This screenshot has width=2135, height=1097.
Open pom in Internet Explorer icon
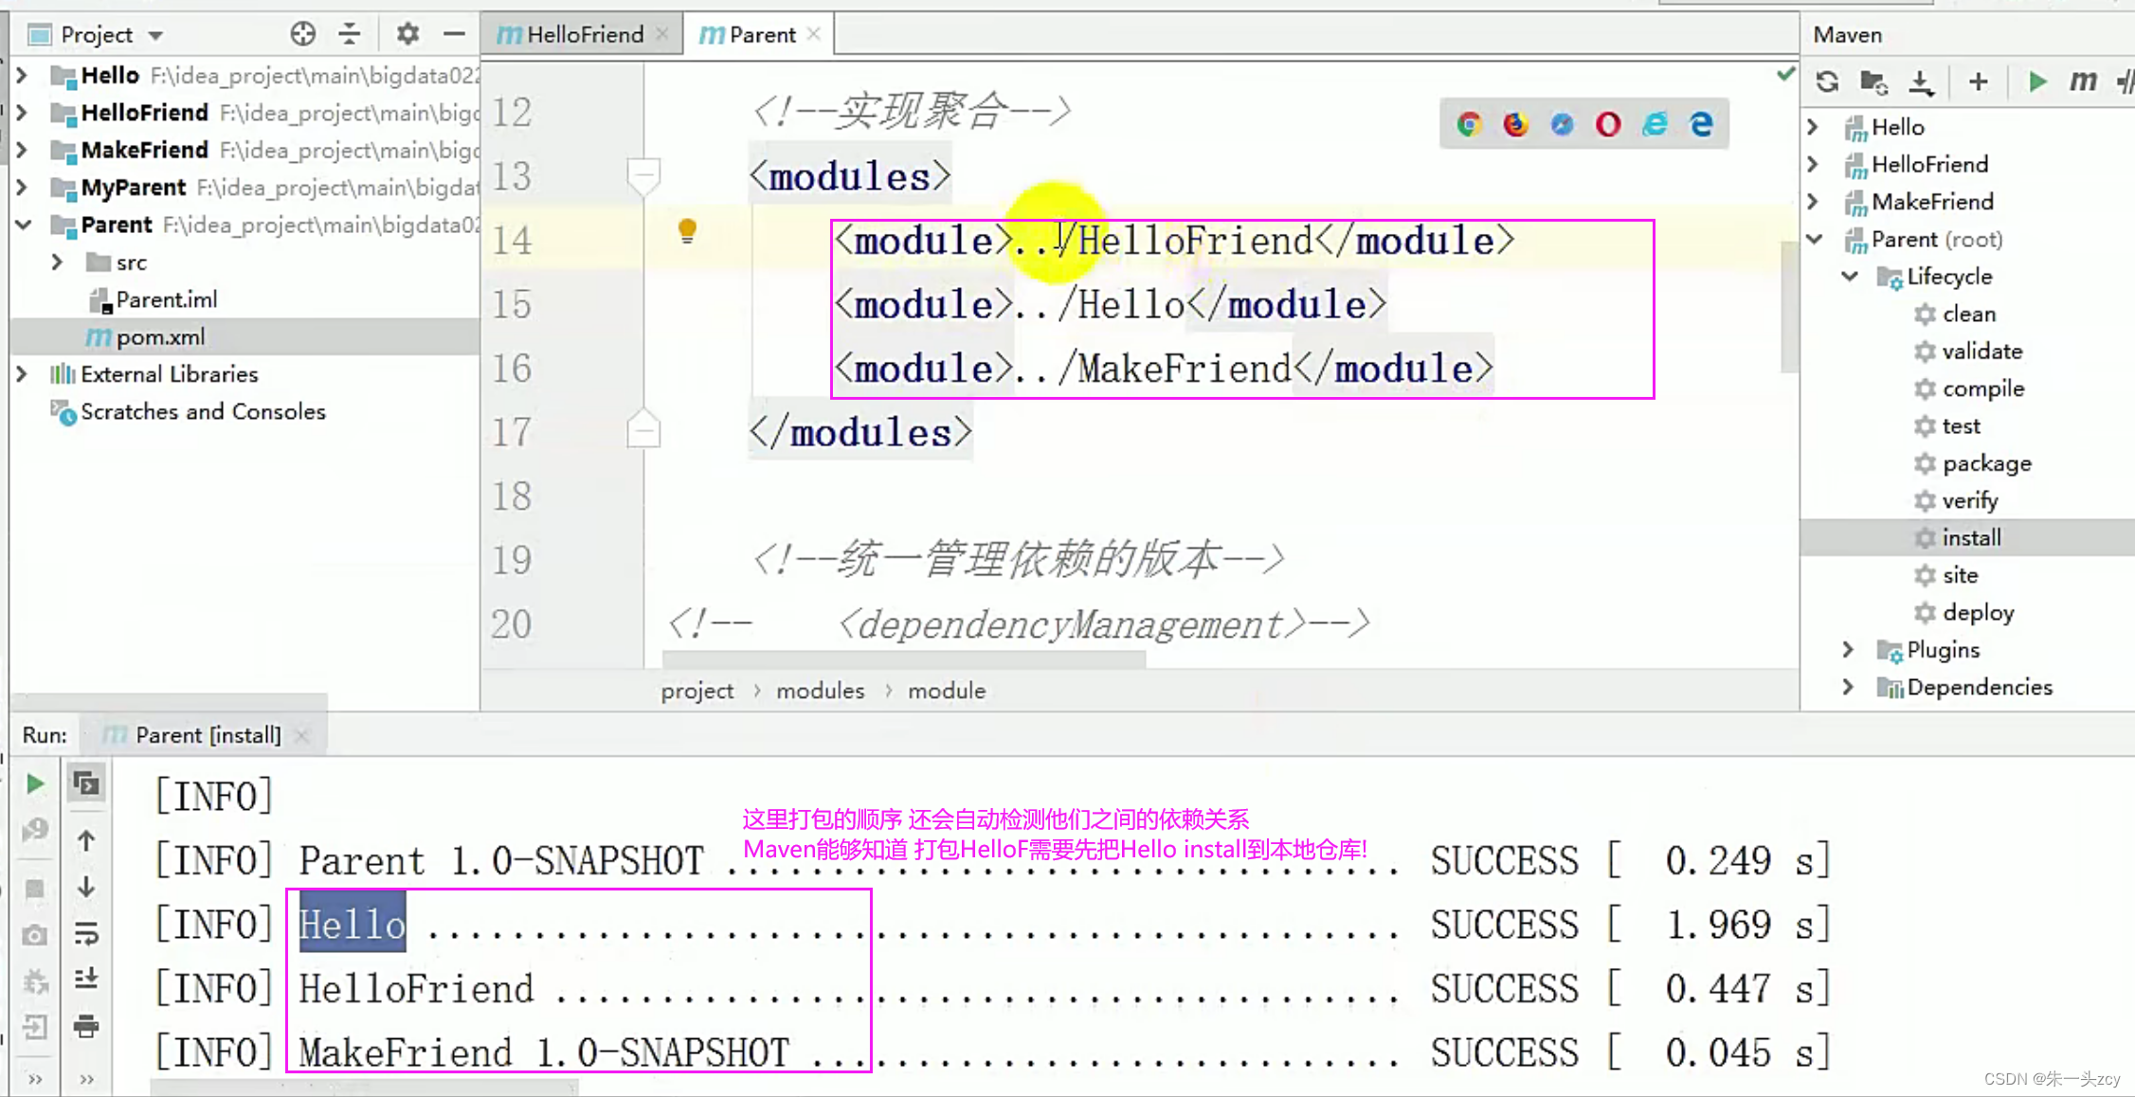pos(1655,124)
